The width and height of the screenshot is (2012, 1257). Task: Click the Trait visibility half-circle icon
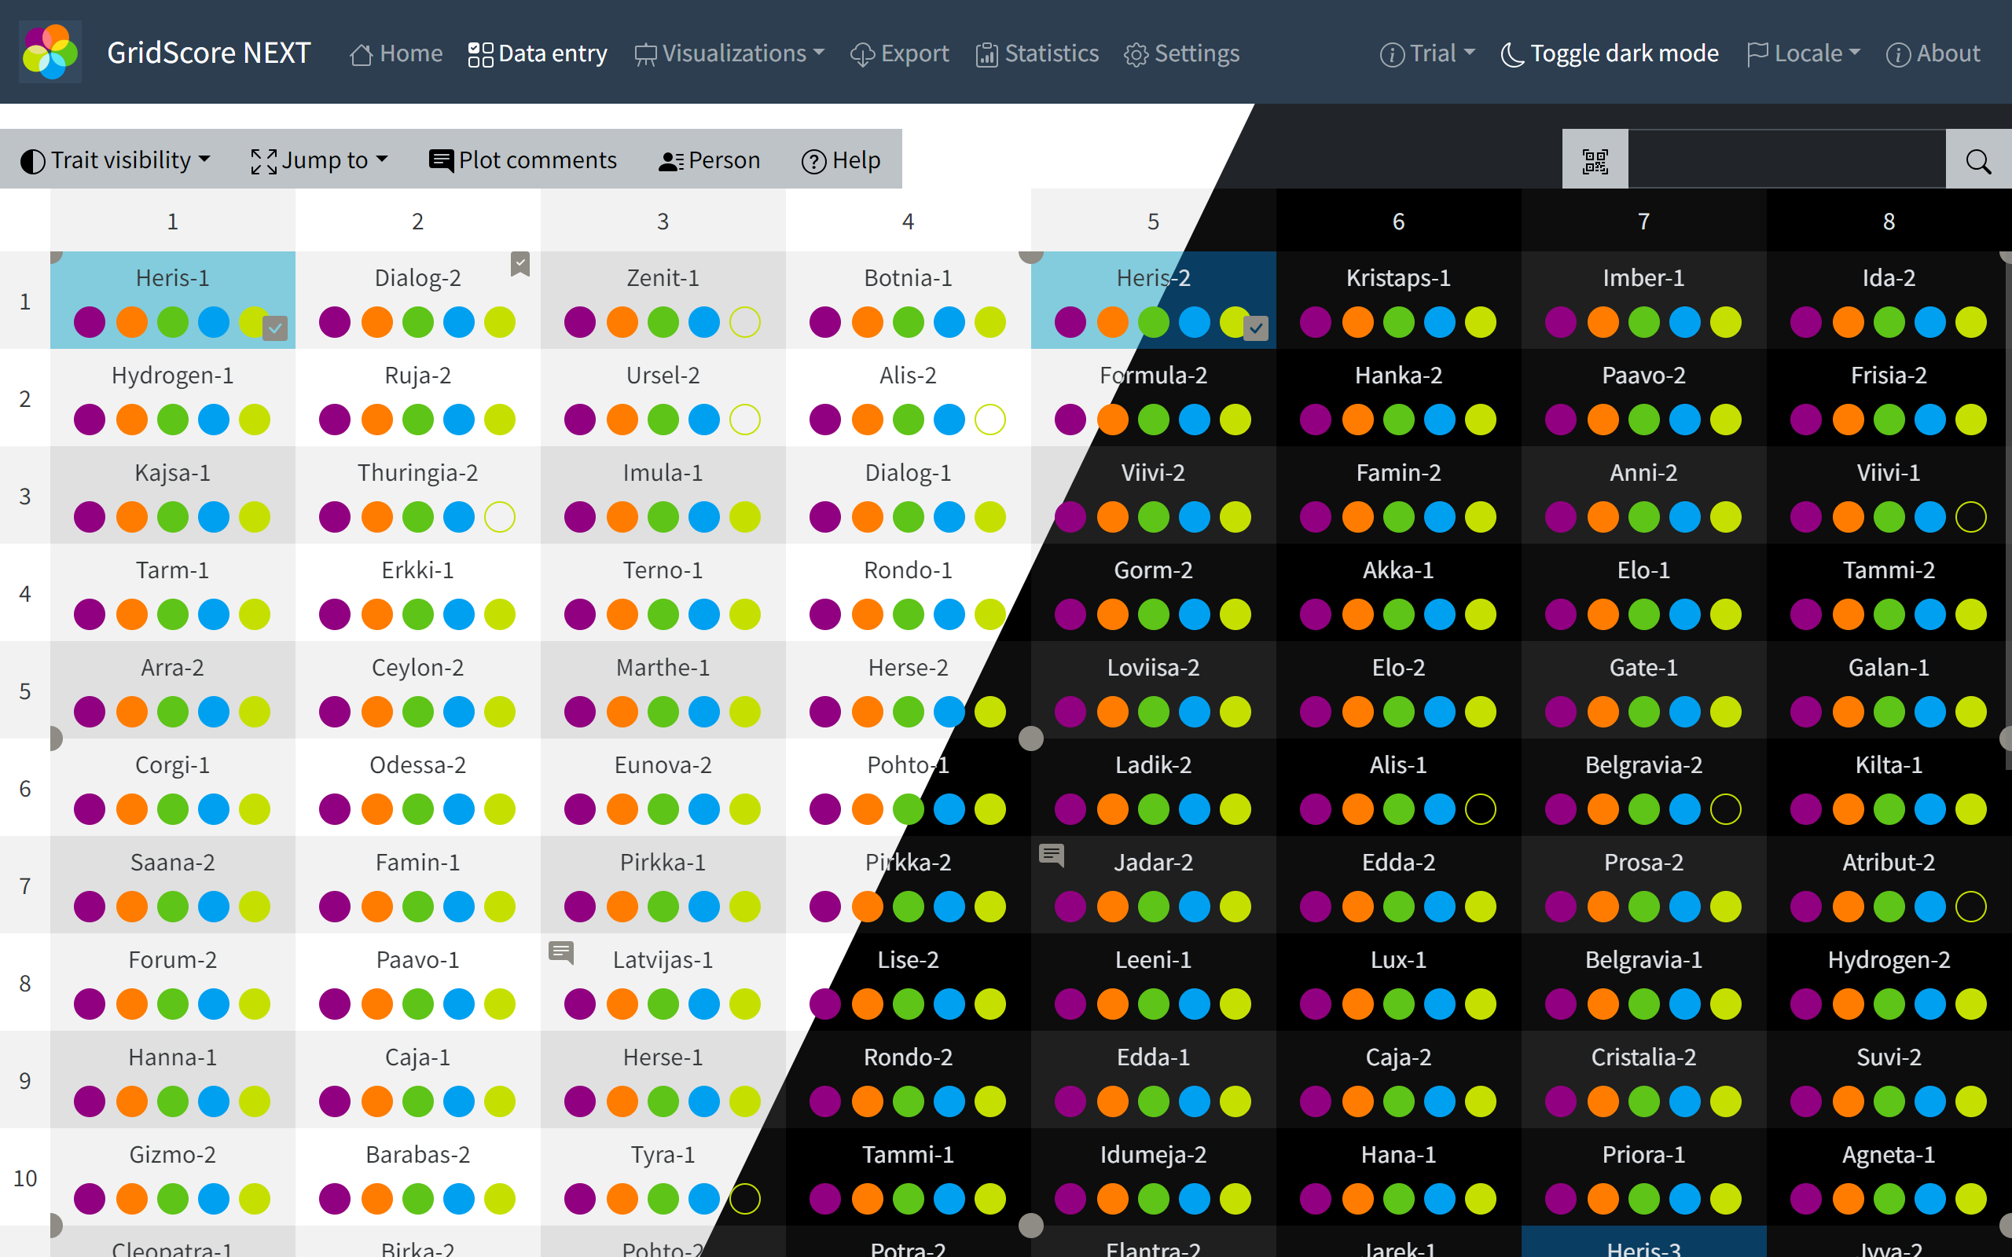point(32,161)
